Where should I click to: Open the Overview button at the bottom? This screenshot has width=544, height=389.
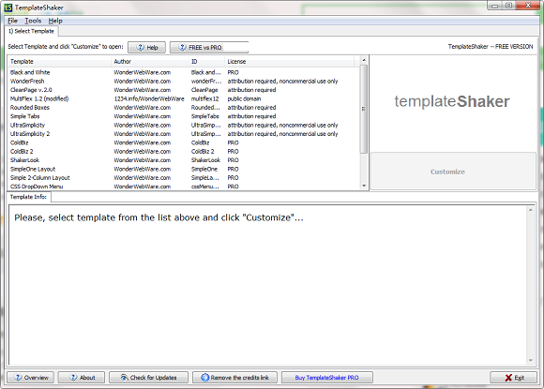tap(31, 378)
